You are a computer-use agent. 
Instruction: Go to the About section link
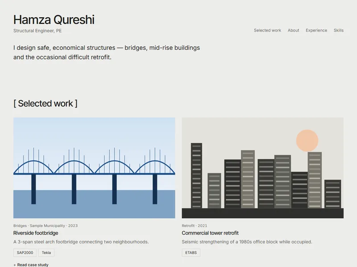click(x=293, y=30)
